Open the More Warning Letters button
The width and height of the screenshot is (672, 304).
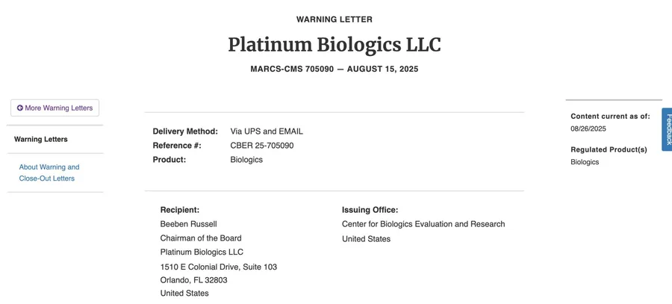pyautogui.click(x=55, y=108)
